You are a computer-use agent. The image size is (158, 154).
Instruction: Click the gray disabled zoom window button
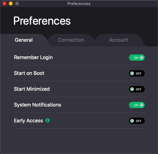[17, 3]
